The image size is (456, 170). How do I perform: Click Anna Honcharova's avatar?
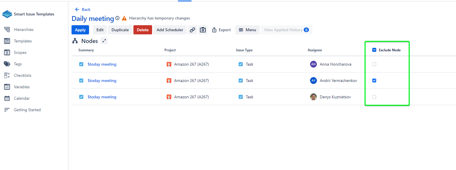313,64
